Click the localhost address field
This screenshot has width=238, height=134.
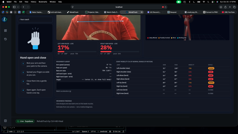click(119, 7)
